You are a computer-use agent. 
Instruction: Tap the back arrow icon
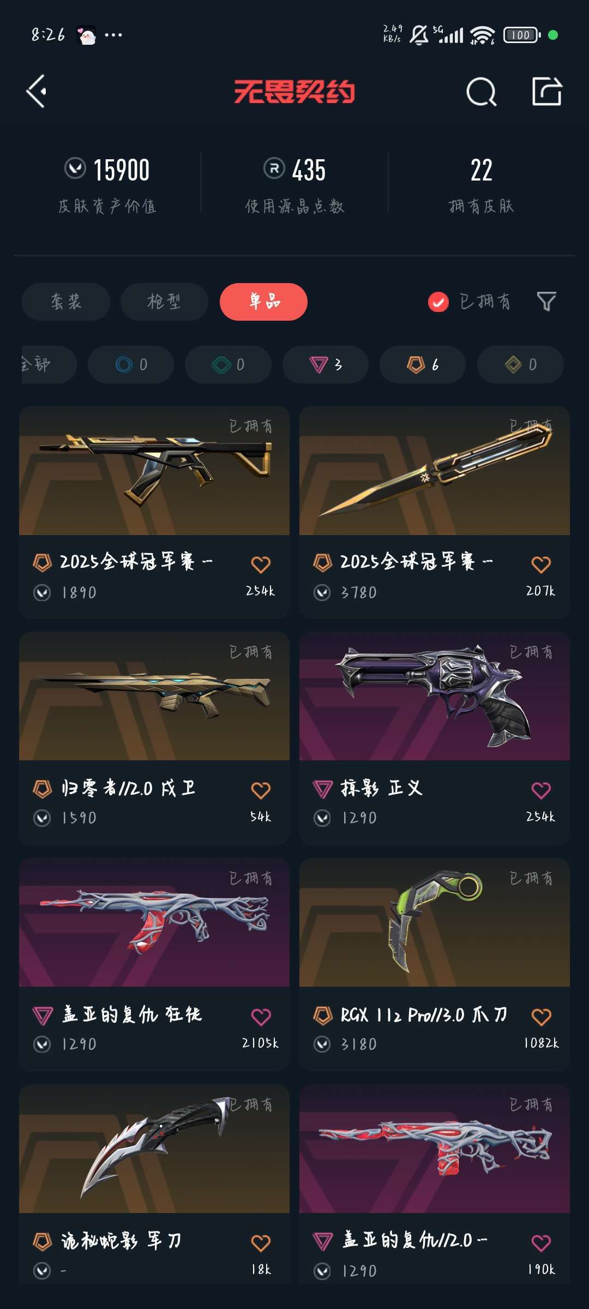(x=37, y=91)
